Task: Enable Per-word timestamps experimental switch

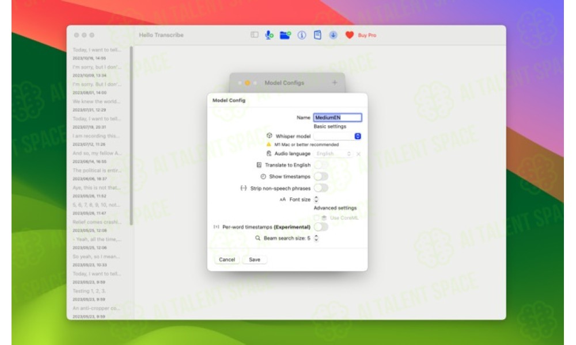Action: coord(321,227)
